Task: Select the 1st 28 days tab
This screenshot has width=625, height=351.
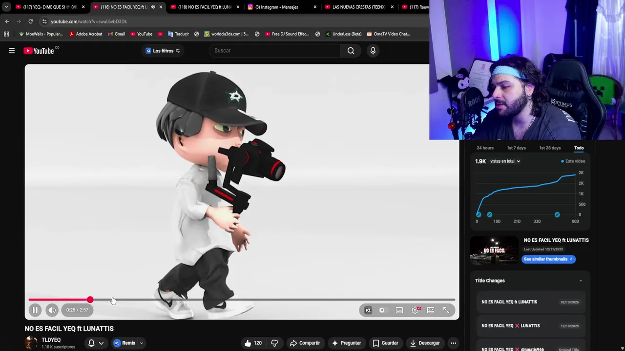Action: [550, 148]
